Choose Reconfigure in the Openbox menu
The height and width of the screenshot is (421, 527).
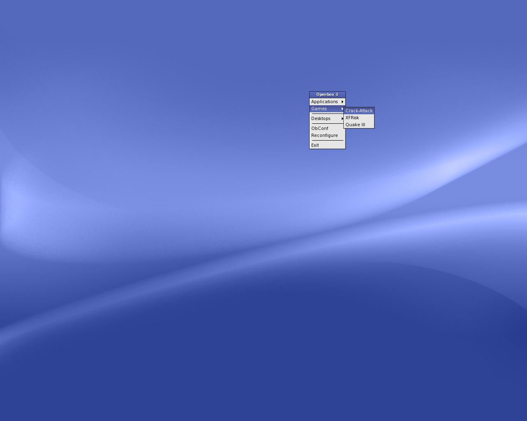[x=327, y=135]
